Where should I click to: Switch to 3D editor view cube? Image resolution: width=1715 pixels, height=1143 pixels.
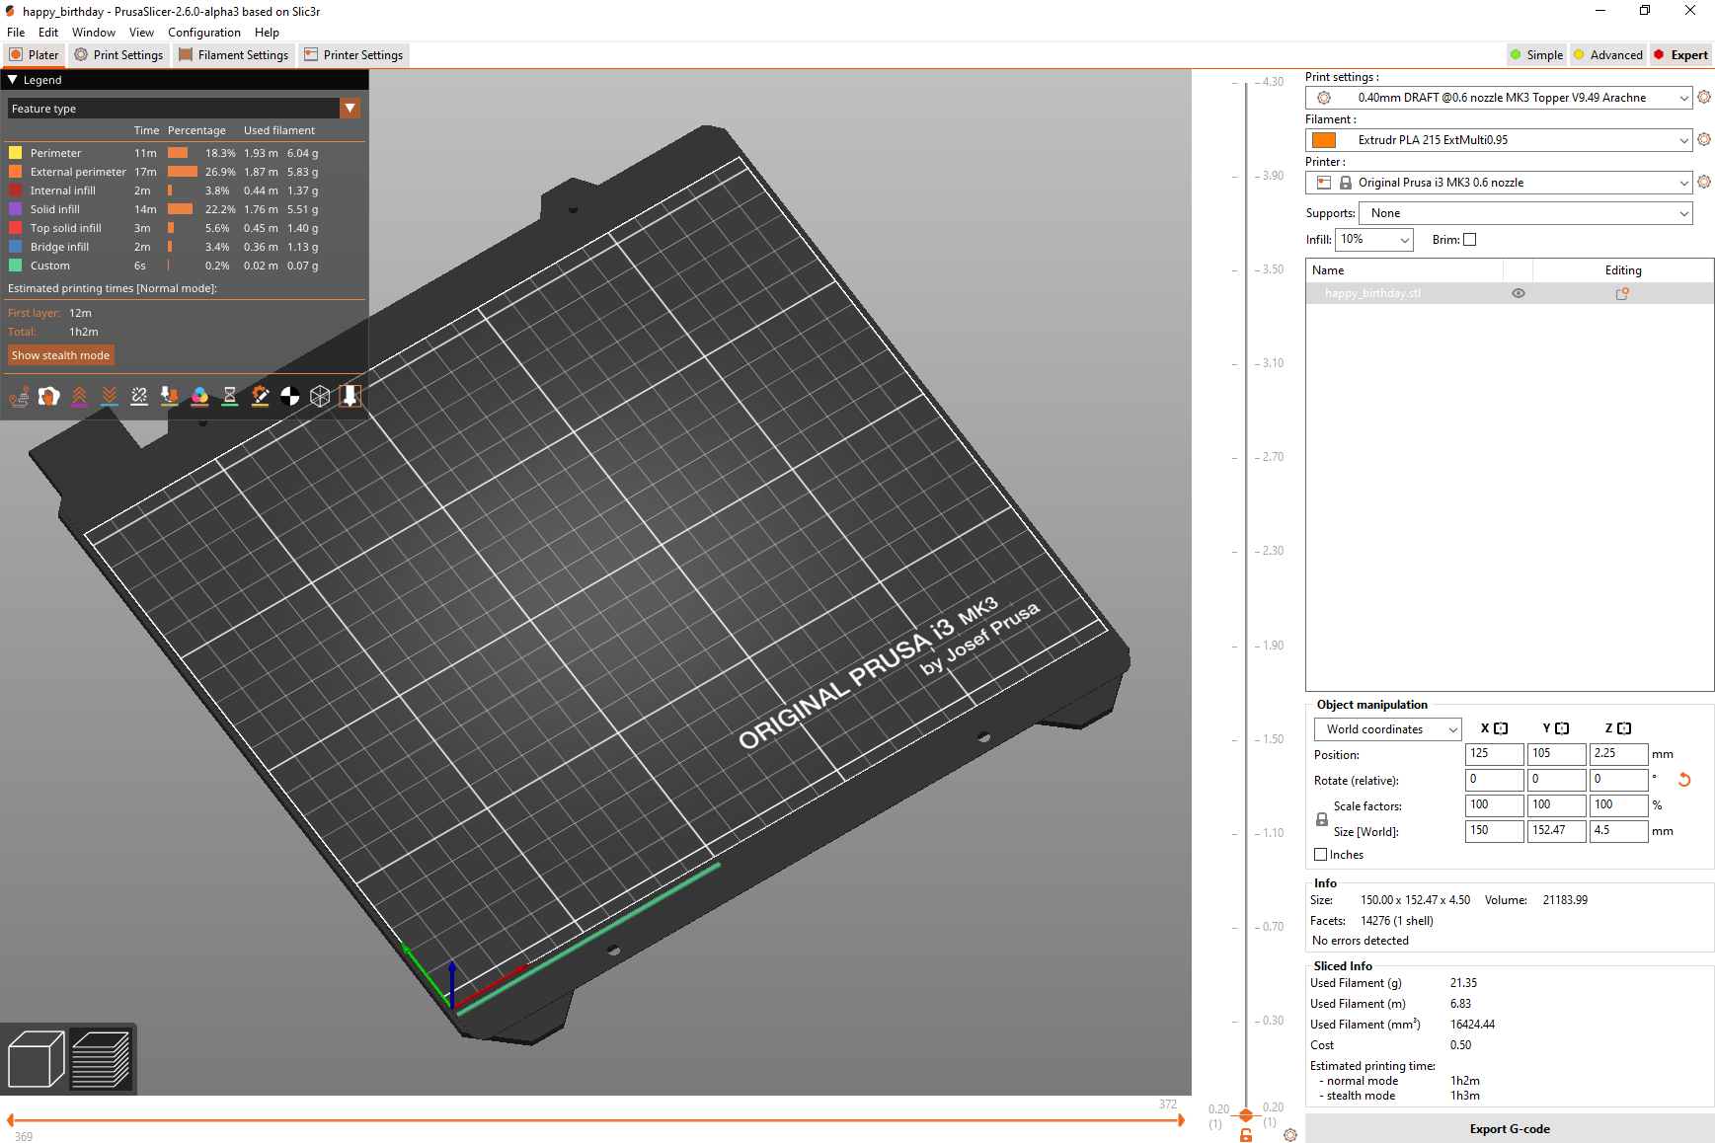coord(36,1059)
